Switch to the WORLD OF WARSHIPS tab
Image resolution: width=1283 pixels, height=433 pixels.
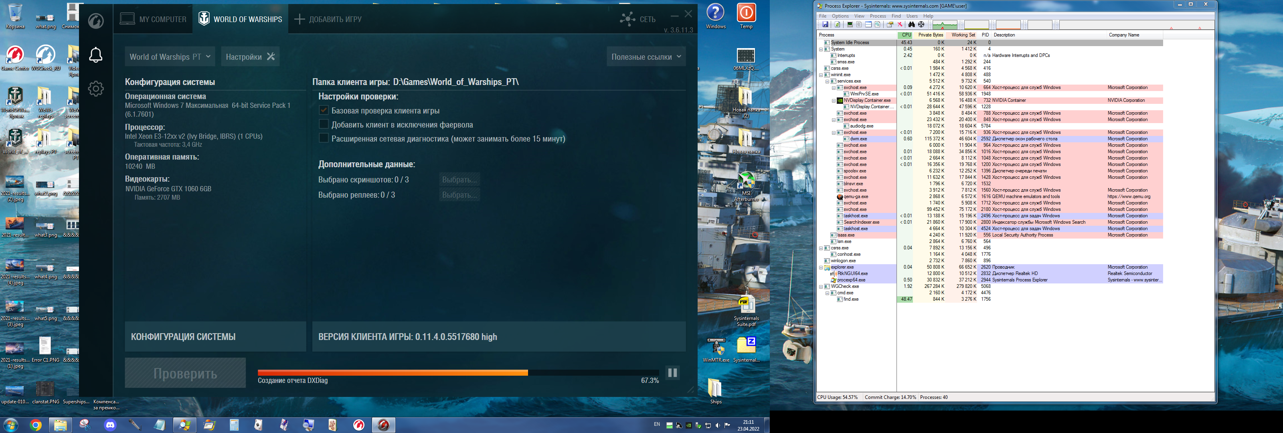pyautogui.click(x=240, y=19)
